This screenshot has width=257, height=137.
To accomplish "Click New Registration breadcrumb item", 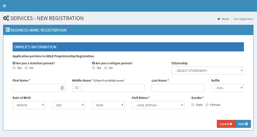I will tap(243, 19).
